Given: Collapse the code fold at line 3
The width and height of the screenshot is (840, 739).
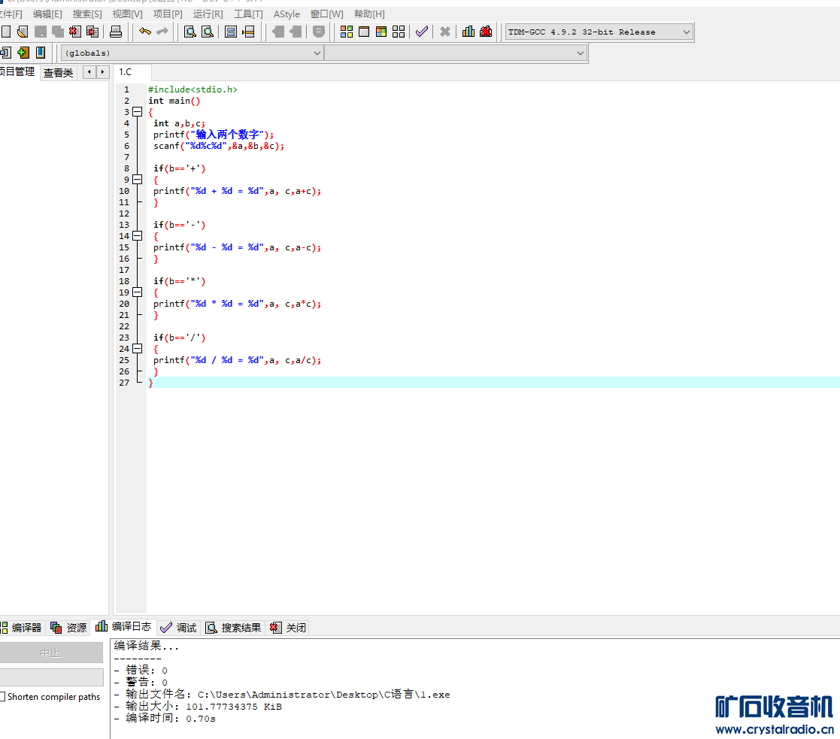Looking at the screenshot, I should pos(137,112).
